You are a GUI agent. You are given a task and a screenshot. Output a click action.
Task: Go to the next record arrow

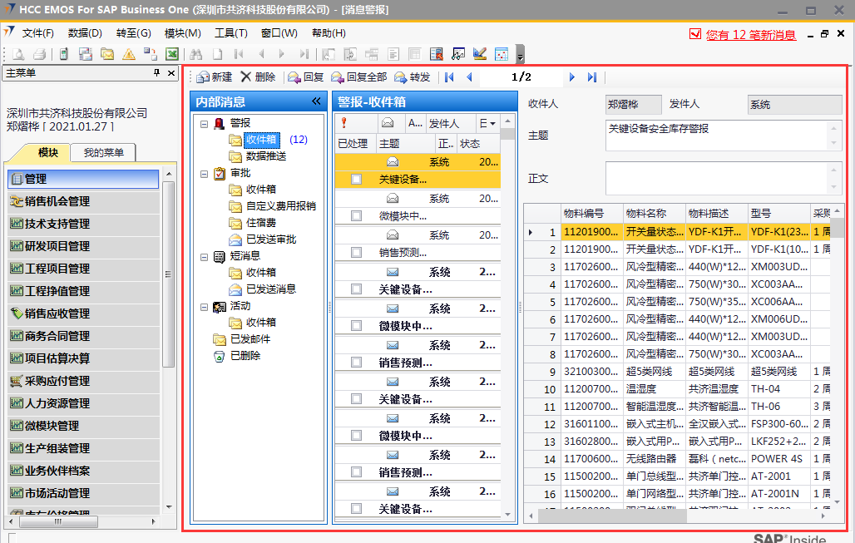(x=571, y=77)
